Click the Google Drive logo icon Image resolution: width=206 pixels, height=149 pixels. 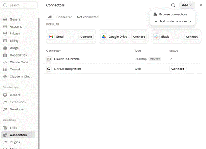(x=104, y=37)
